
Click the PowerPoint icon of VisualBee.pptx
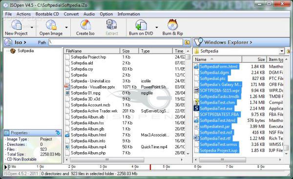(67, 87)
